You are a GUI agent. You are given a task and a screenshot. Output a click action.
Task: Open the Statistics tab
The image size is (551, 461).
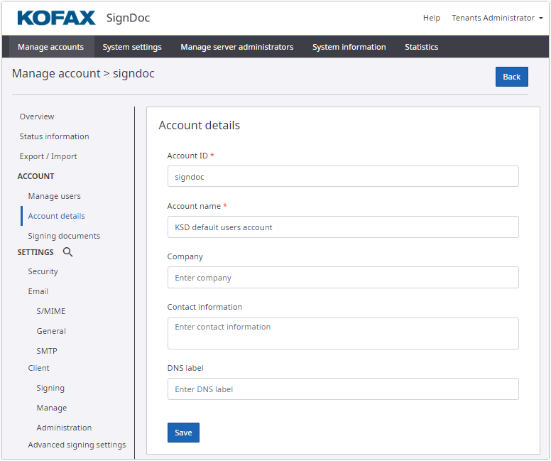tap(421, 47)
